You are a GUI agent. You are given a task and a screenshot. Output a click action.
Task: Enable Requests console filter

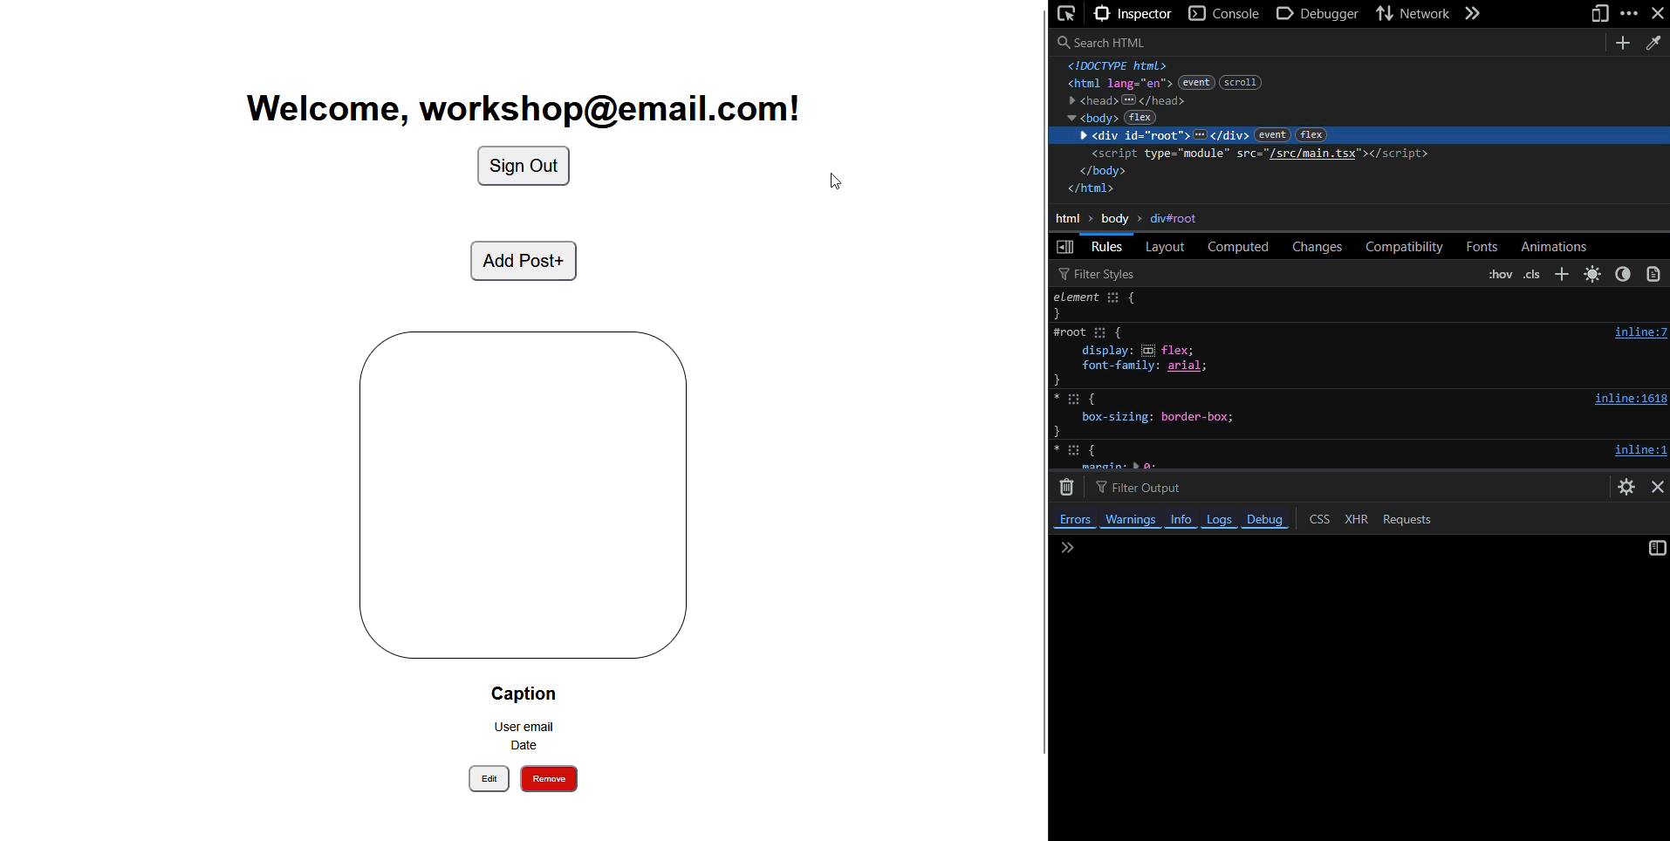coord(1406,519)
